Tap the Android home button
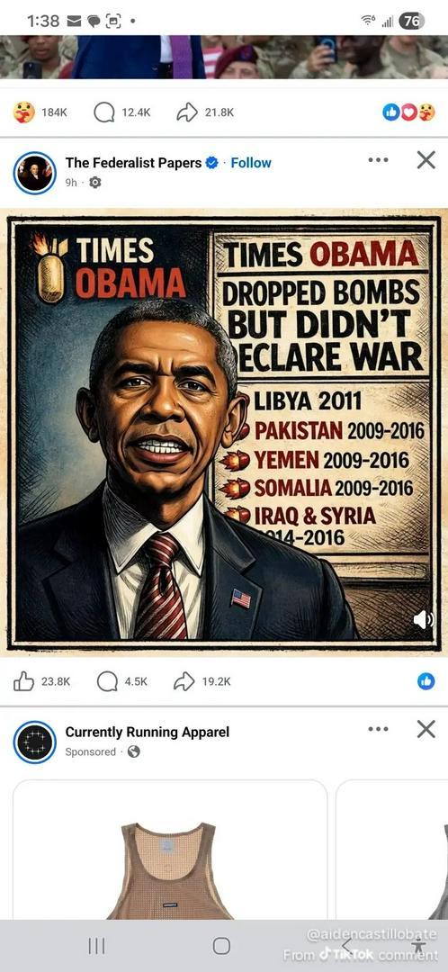448x972 pixels. (221, 945)
